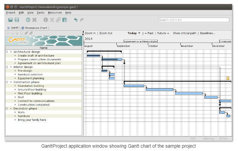Image resolution: width=238 pixels, height=151 pixels.
Task: Click the Open project folder icon
Action: [x=10, y=20]
